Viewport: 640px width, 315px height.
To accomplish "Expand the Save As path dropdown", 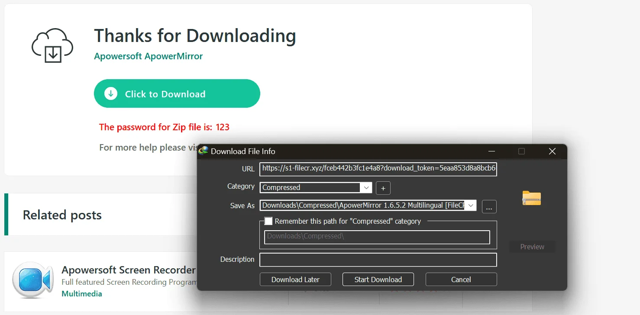I will [471, 205].
